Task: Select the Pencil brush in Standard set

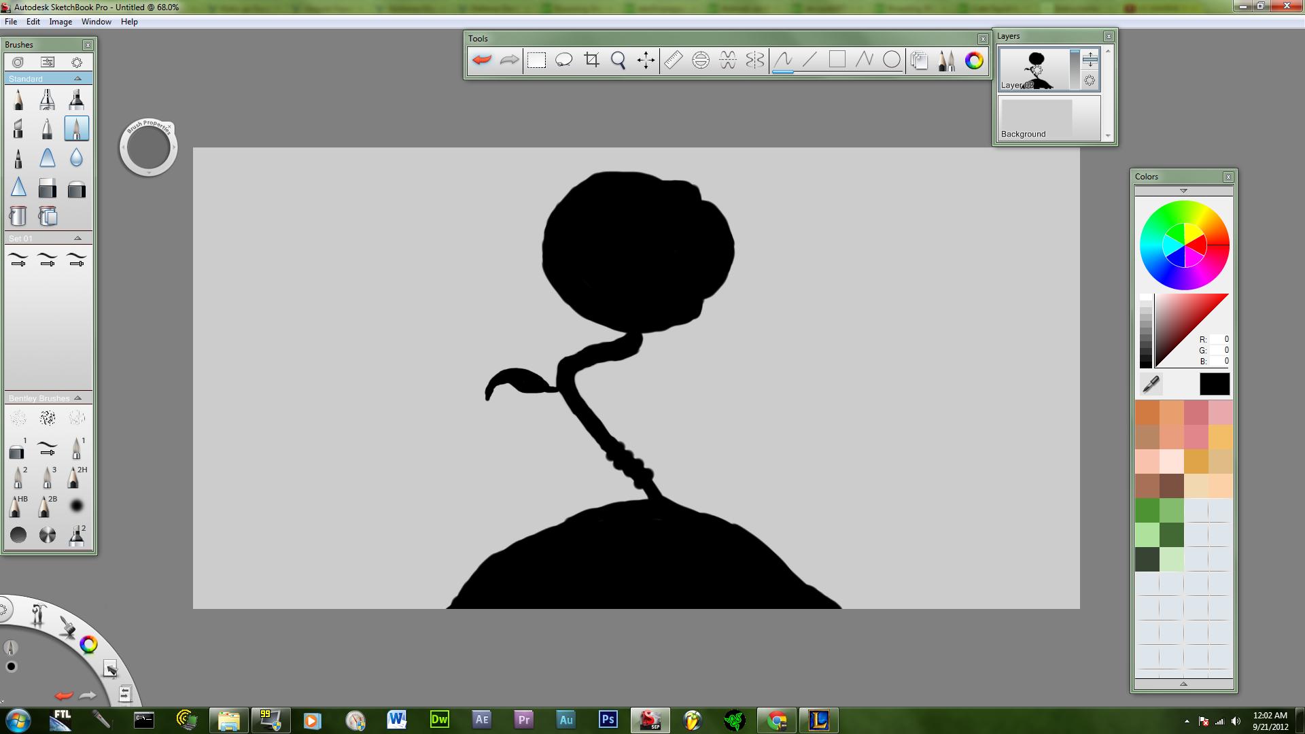Action: click(18, 99)
